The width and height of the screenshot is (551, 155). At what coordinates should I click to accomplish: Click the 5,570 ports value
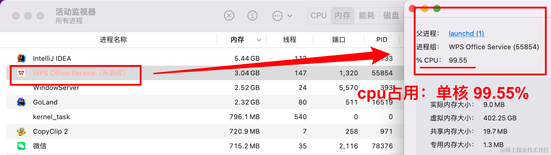348,88
